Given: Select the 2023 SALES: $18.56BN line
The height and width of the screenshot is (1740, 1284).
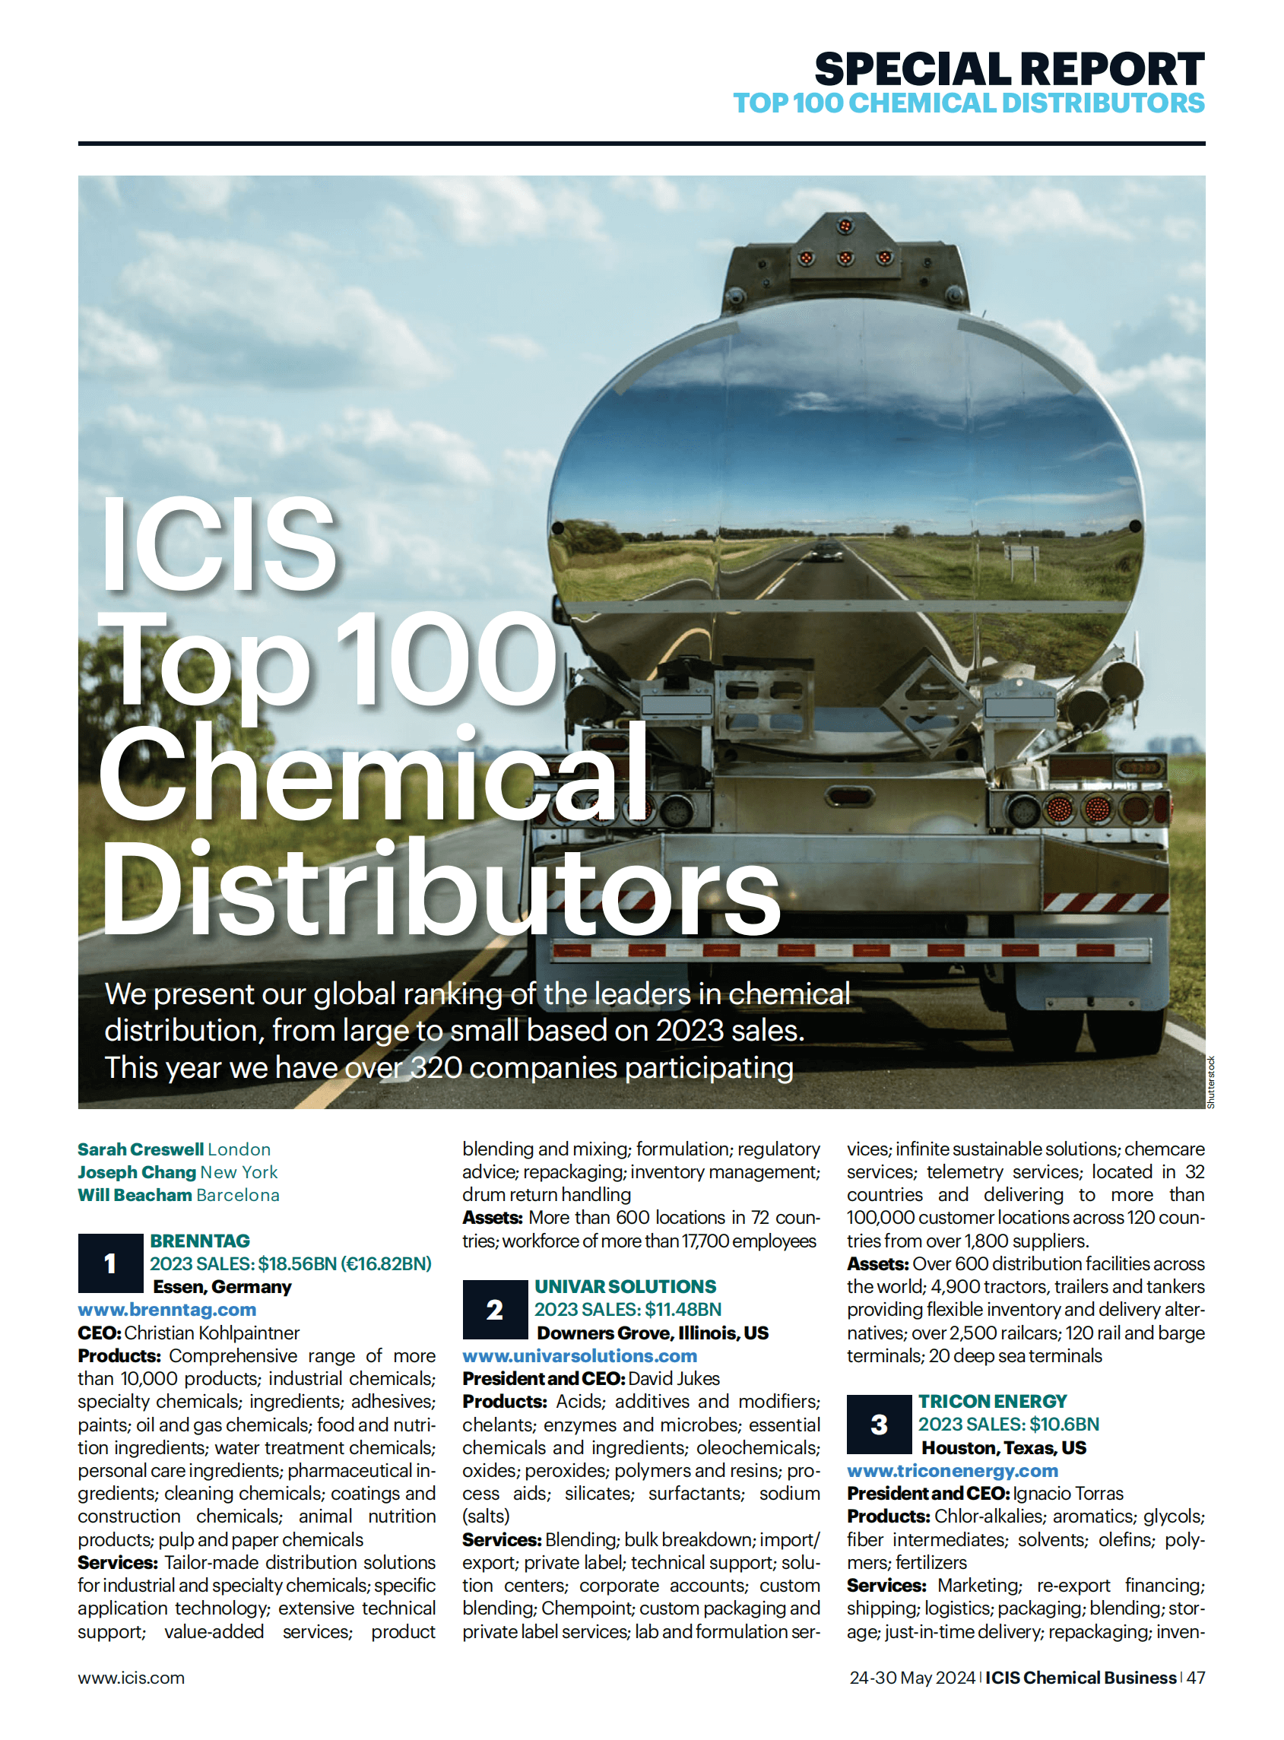Looking at the screenshot, I should 290,1263.
